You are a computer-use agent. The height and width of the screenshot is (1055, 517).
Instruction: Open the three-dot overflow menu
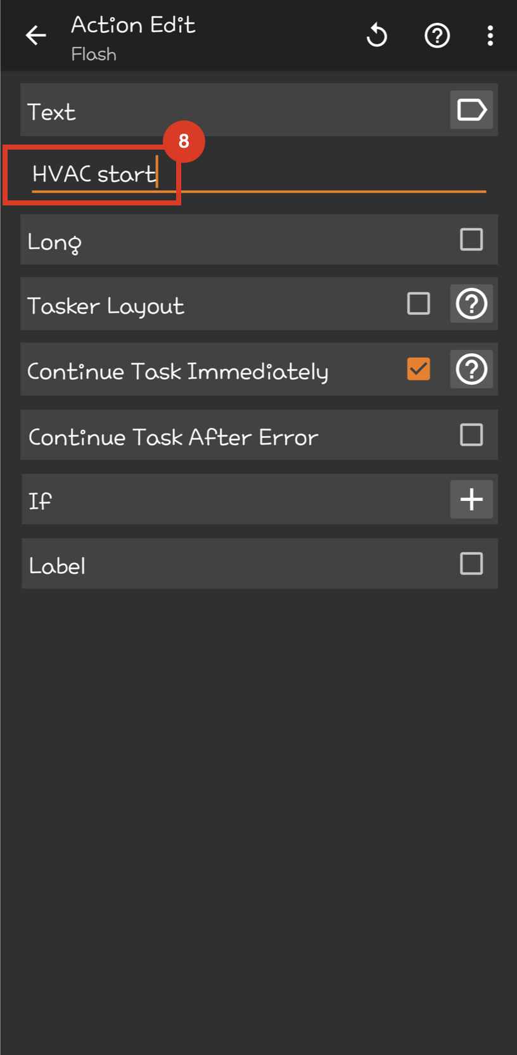pos(490,36)
